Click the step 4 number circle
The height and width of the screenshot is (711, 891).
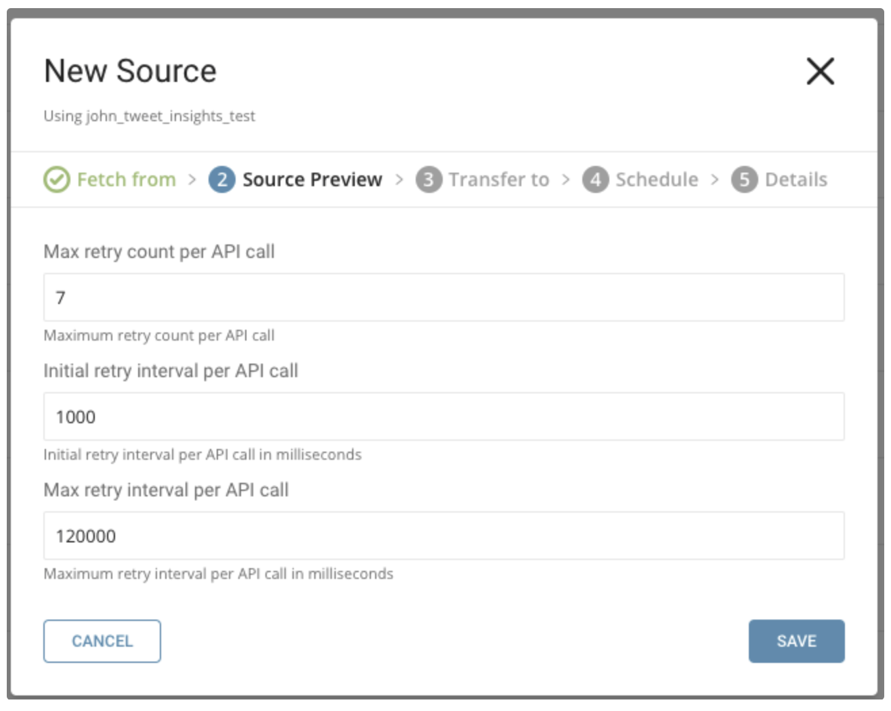(595, 179)
